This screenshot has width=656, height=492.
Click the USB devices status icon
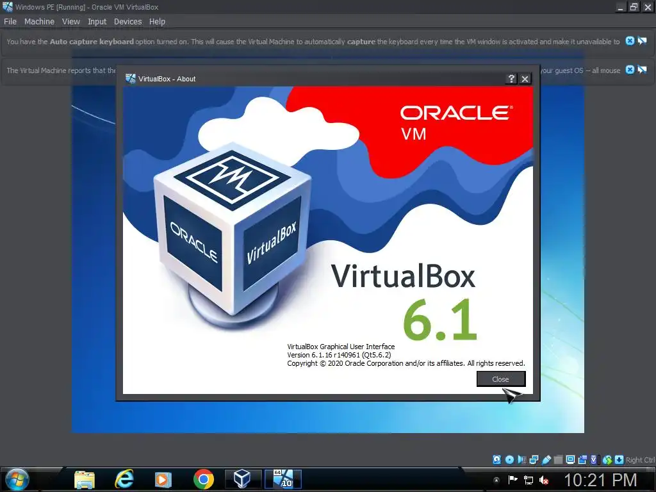point(546,460)
